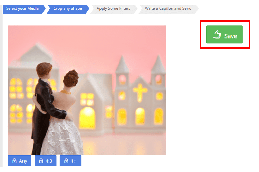
Task: Click the thumbs-up icon on Save
Action: pyautogui.click(x=217, y=35)
